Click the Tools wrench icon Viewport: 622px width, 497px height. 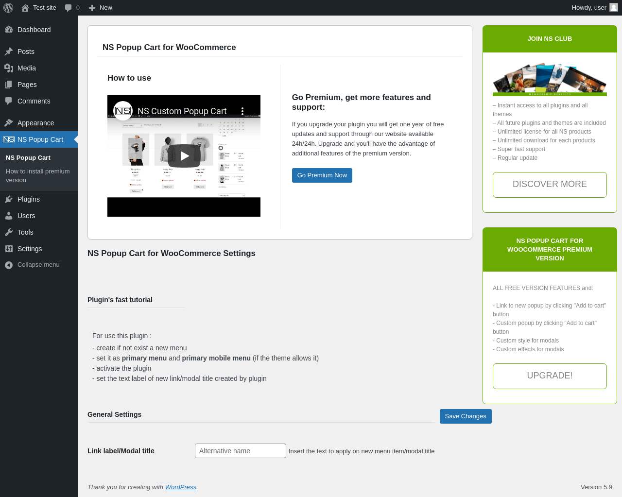[9, 232]
